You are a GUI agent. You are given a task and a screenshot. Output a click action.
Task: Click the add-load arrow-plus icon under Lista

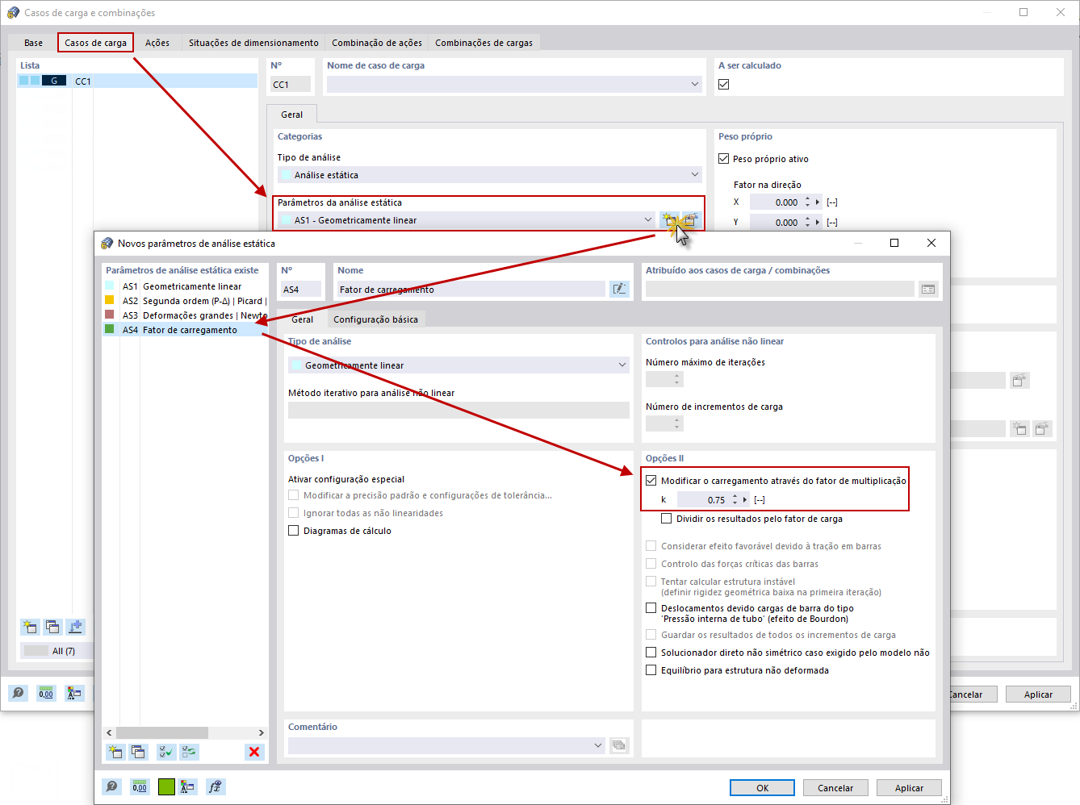(75, 627)
